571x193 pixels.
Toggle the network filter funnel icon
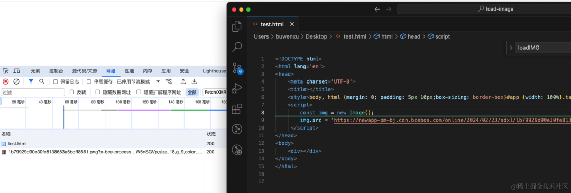31,81
